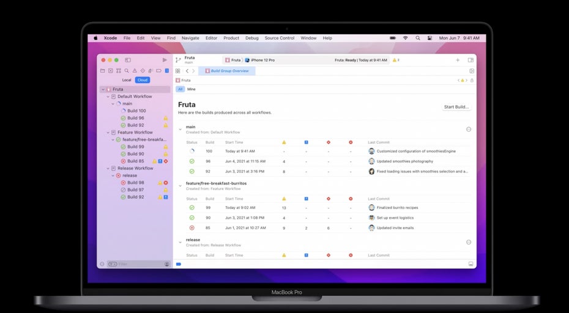Click the back navigation arrow in editor

187,71
